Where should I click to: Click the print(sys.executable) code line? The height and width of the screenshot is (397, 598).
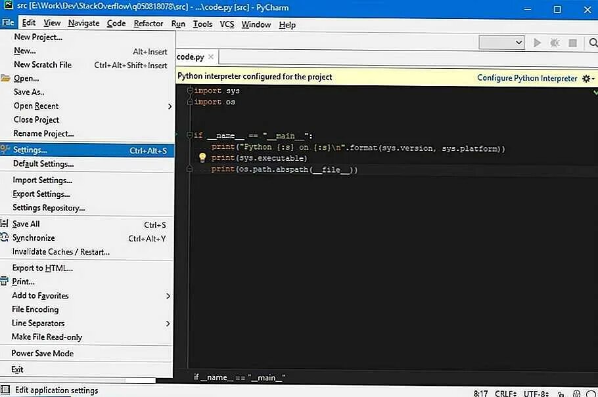point(260,157)
